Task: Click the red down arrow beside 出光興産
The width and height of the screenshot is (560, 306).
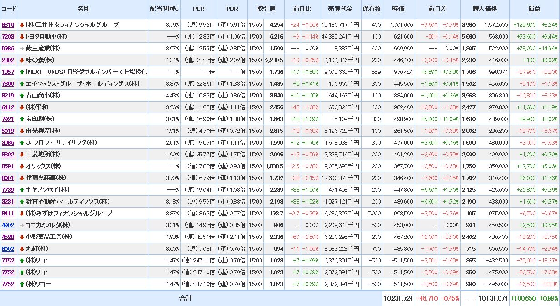Action: [x=21, y=131]
